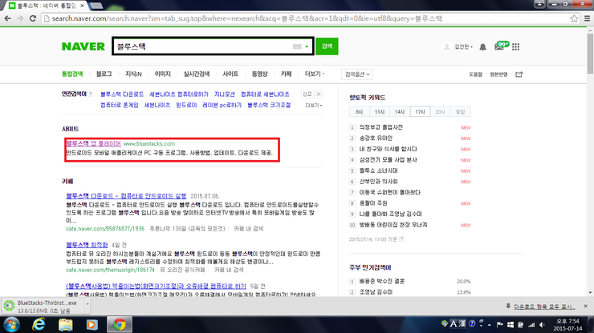Image resolution: width=594 pixels, height=333 pixels.
Task: Open the 검색옵션 dropdown
Action: point(357,74)
